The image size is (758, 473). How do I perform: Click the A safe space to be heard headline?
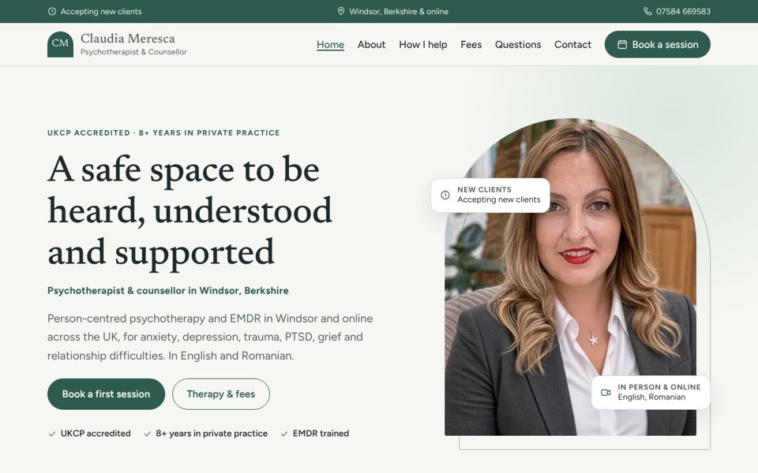click(189, 211)
